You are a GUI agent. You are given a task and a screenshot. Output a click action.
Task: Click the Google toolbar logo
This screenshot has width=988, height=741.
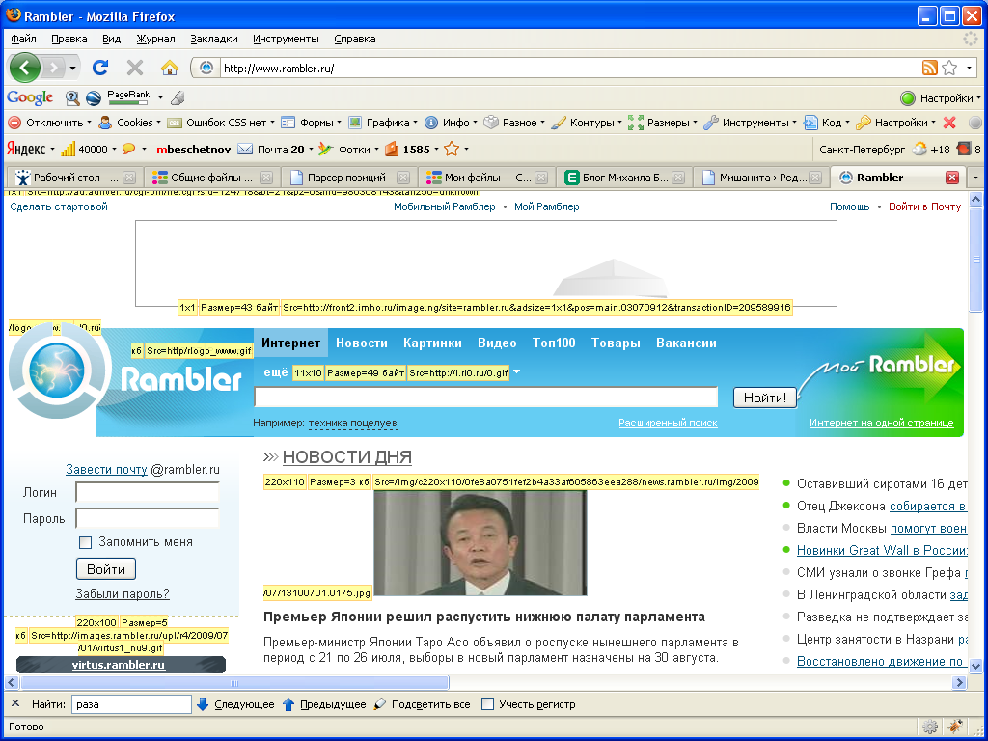(30, 97)
